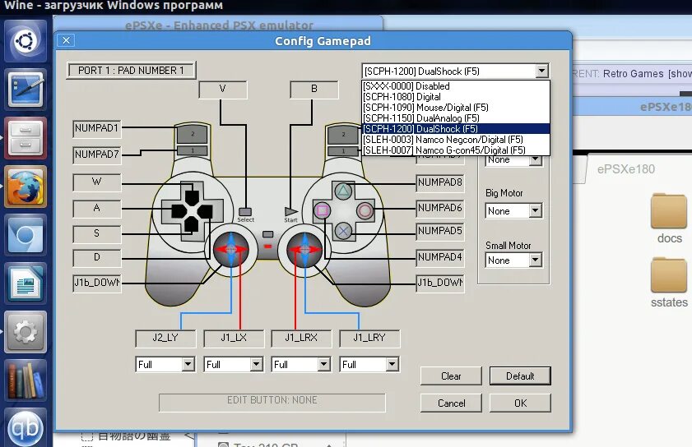Edit the NUMPAD1 L2 mapping field

tap(97, 128)
